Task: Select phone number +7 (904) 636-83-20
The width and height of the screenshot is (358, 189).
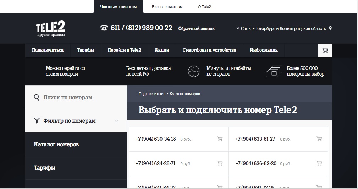Action: click(x=256, y=163)
